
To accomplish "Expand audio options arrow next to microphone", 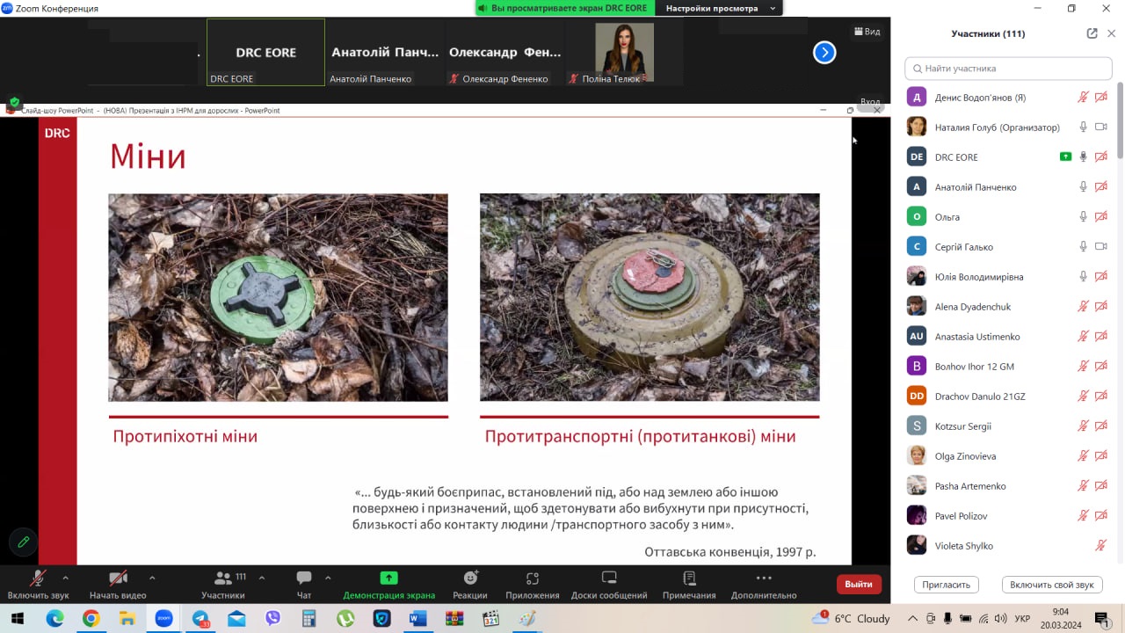I will pyautogui.click(x=65, y=578).
